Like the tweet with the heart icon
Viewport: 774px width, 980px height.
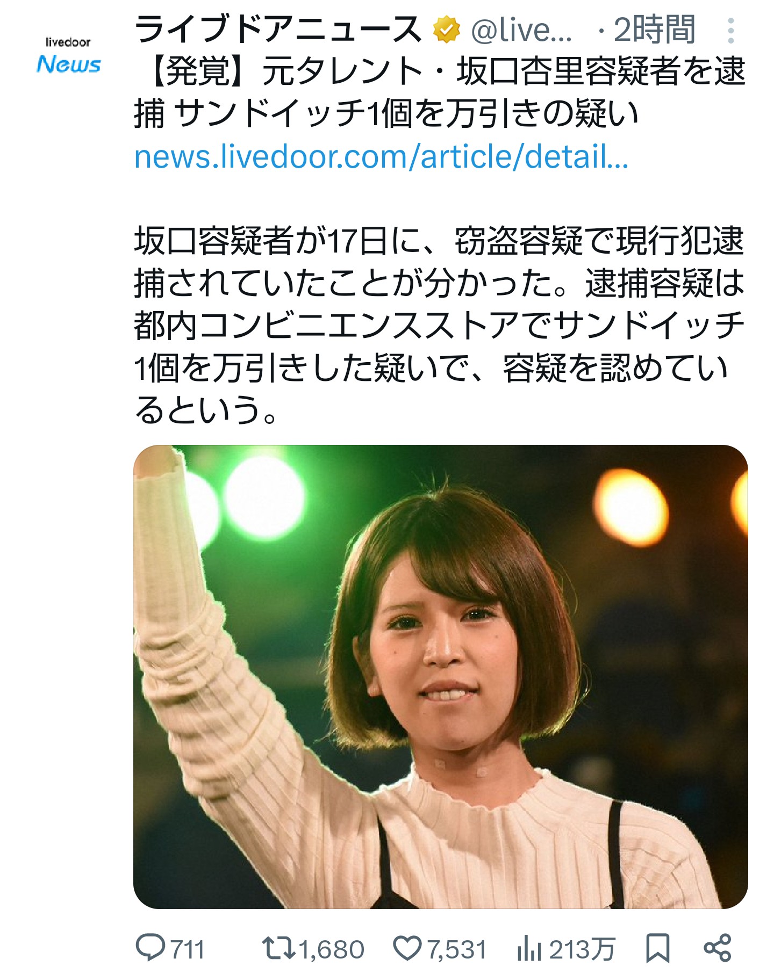407,948
